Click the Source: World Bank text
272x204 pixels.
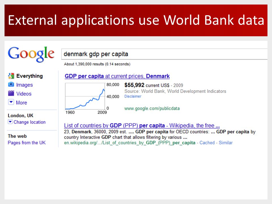tap(175, 91)
